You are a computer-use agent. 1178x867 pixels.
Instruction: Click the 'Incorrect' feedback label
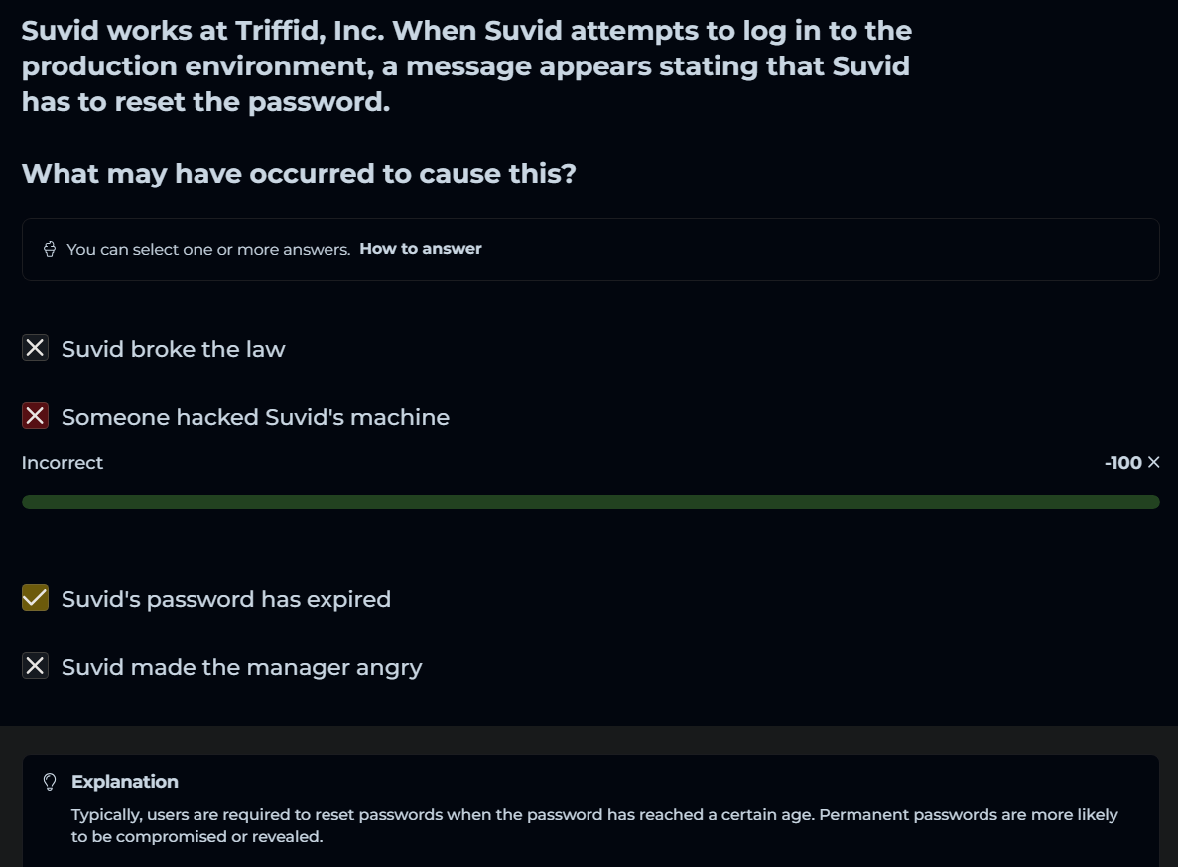(x=63, y=463)
